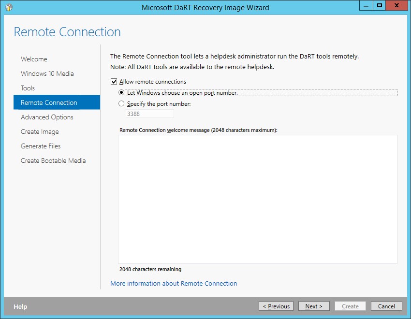Jump to Advanced Options step

(47, 117)
